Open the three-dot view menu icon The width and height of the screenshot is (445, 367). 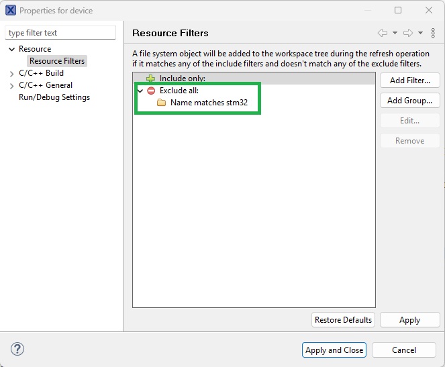pyautogui.click(x=433, y=33)
